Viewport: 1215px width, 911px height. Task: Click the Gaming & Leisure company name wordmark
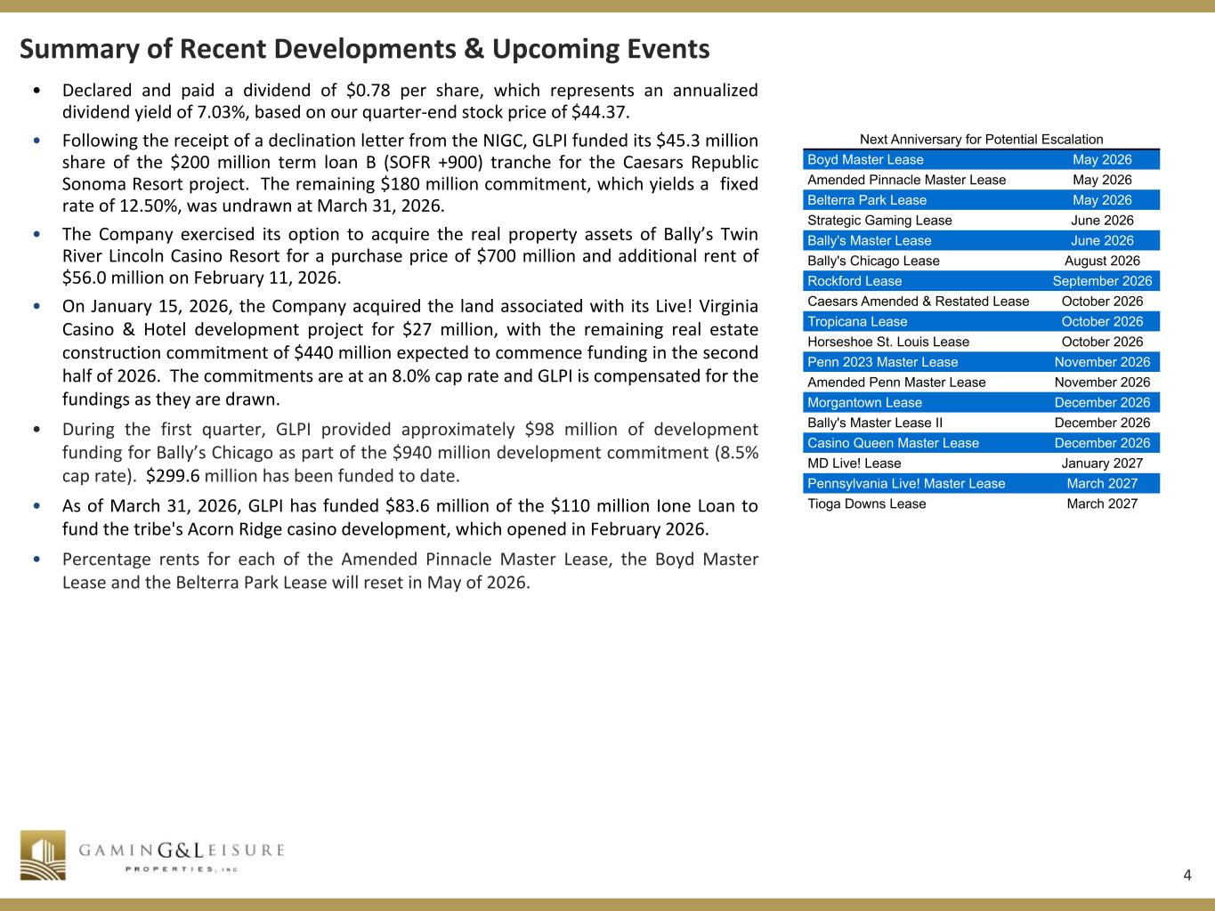click(182, 852)
